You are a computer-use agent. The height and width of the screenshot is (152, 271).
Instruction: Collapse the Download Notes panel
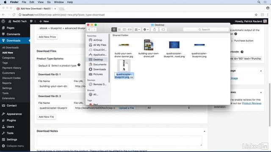click(x=204, y=131)
